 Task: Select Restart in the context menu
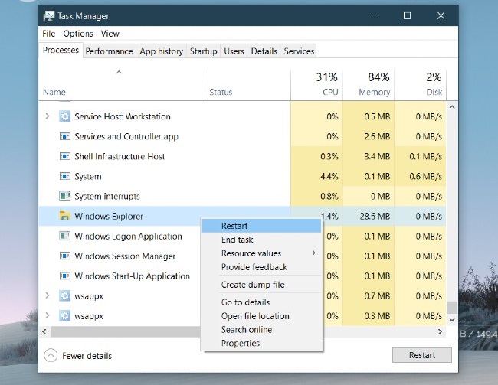(x=261, y=226)
